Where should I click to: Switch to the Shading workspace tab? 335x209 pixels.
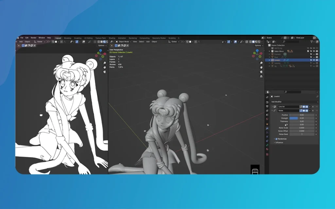coord(112,38)
